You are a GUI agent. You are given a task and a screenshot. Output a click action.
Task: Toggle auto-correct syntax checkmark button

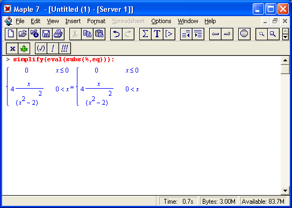41,48
